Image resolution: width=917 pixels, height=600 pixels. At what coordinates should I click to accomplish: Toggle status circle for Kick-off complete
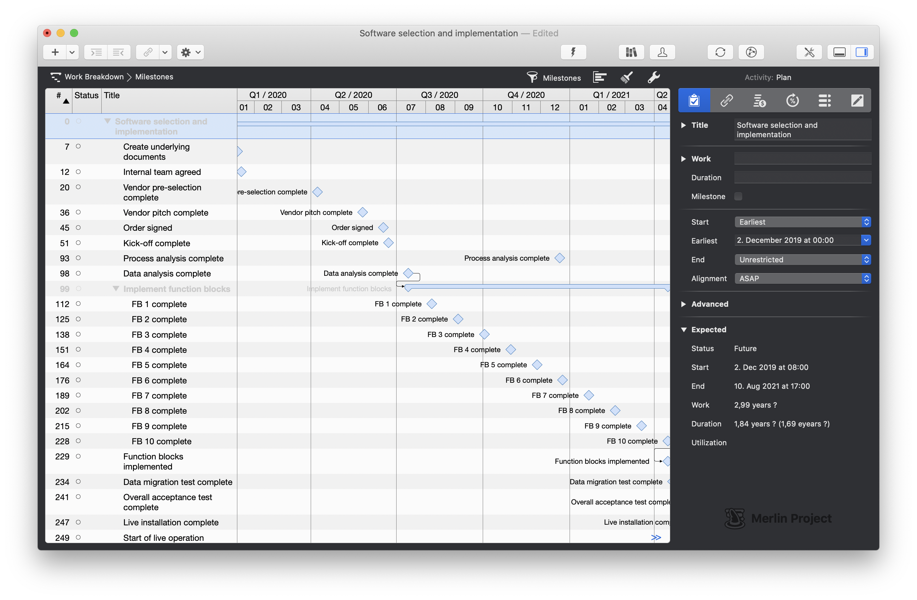78,243
